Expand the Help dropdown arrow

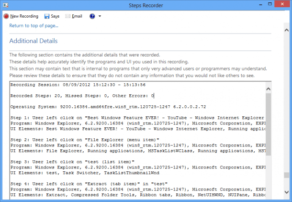coord(100,16)
